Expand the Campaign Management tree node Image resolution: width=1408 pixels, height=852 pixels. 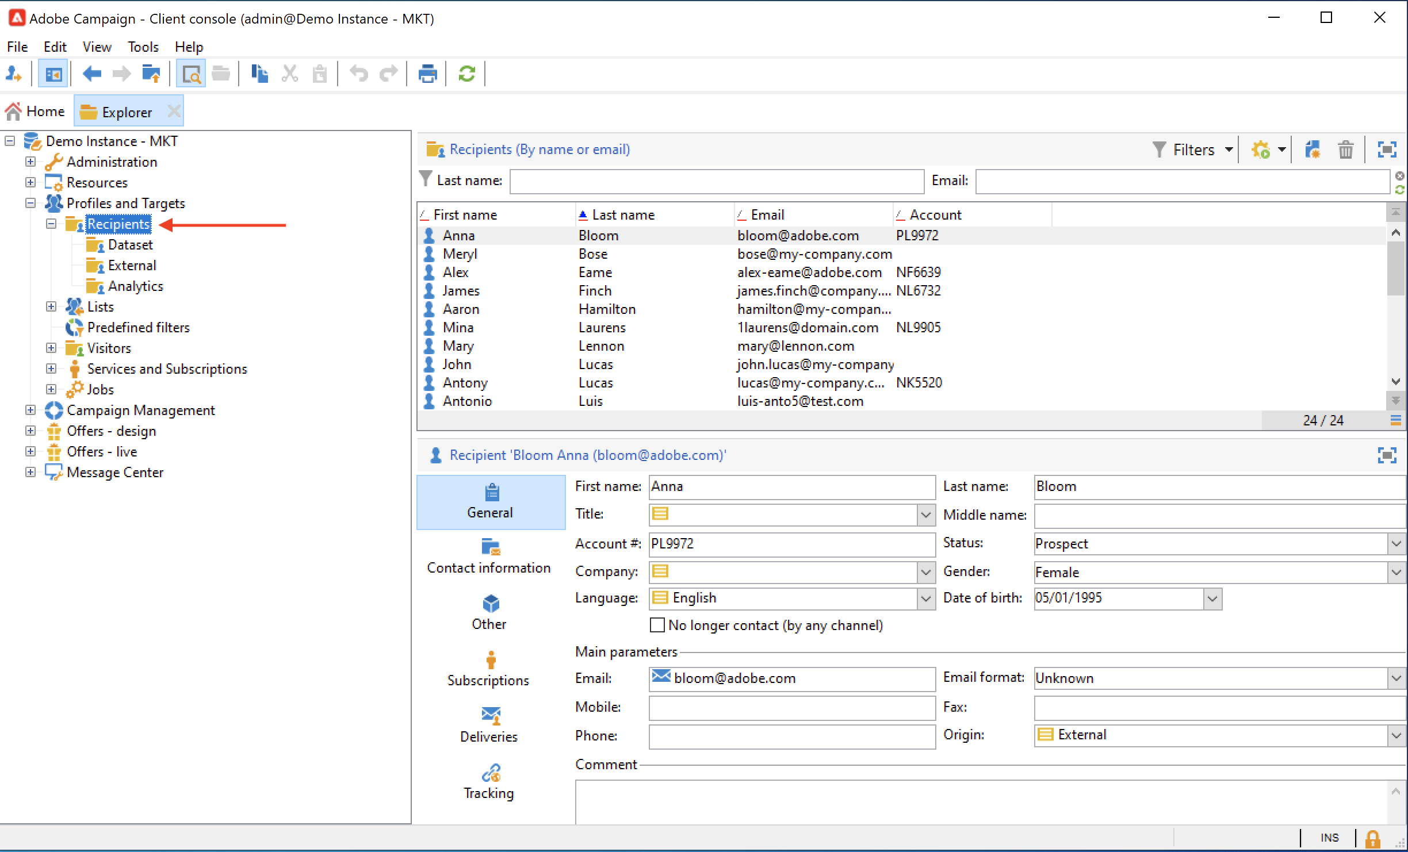[30, 410]
